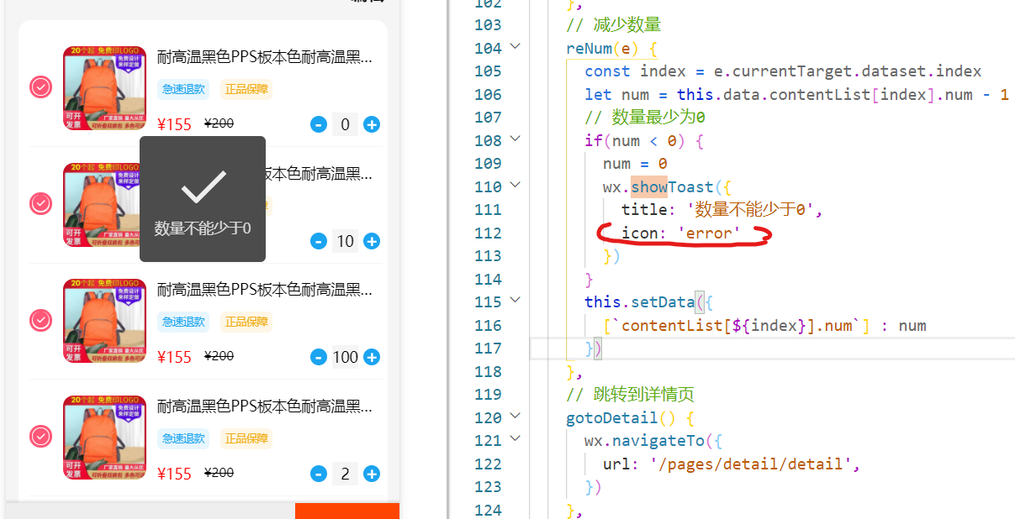1015x519 pixels.
Task: Fold the wx.navigateTo call at line 121
Action: coord(515,439)
